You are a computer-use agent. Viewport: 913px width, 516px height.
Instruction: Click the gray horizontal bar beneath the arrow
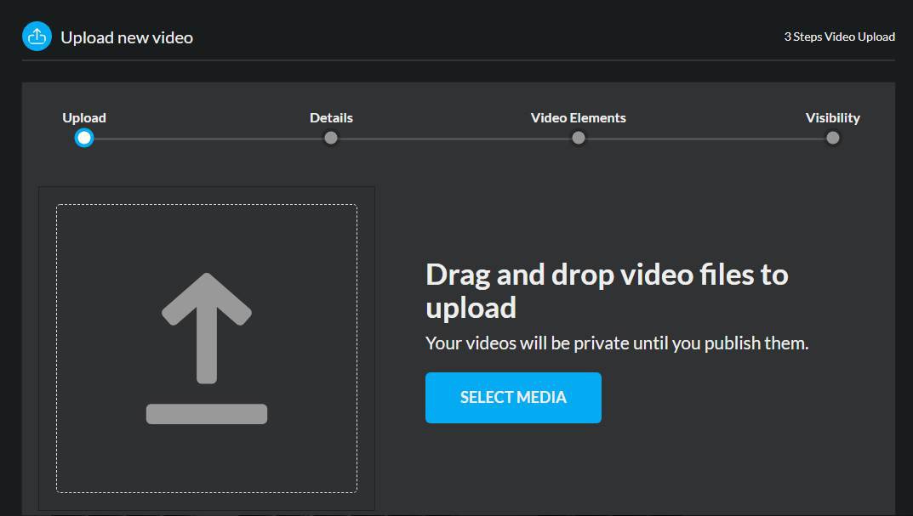point(207,414)
